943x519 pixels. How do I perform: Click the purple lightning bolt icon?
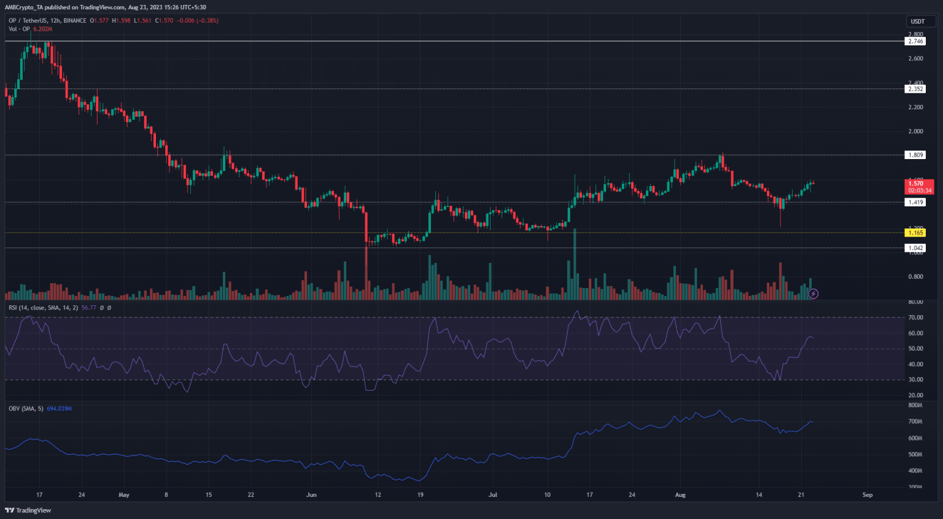pos(813,294)
